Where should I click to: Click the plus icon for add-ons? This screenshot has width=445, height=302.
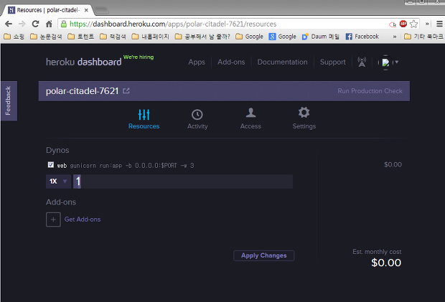pos(53,220)
